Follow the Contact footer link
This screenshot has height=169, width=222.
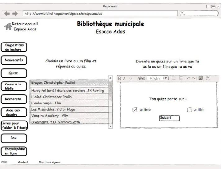pyautogui.click(x=23, y=162)
